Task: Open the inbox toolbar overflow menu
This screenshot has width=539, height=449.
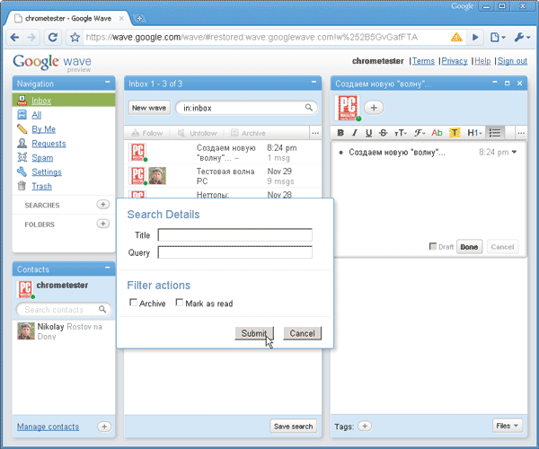Action: 315,133
